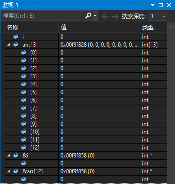The image size is (175, 184).
Task: Close the Watch 1 panel
Action: coord(169,5)
